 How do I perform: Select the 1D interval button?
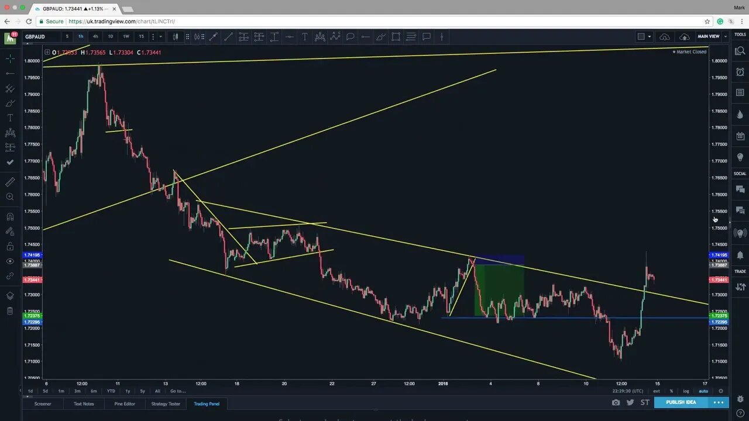point(110,36)
